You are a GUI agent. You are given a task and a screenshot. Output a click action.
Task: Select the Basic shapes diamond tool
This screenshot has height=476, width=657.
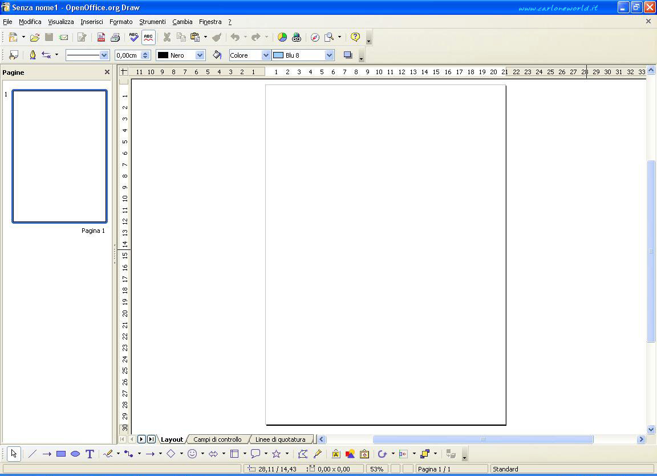tap(171, 454)
